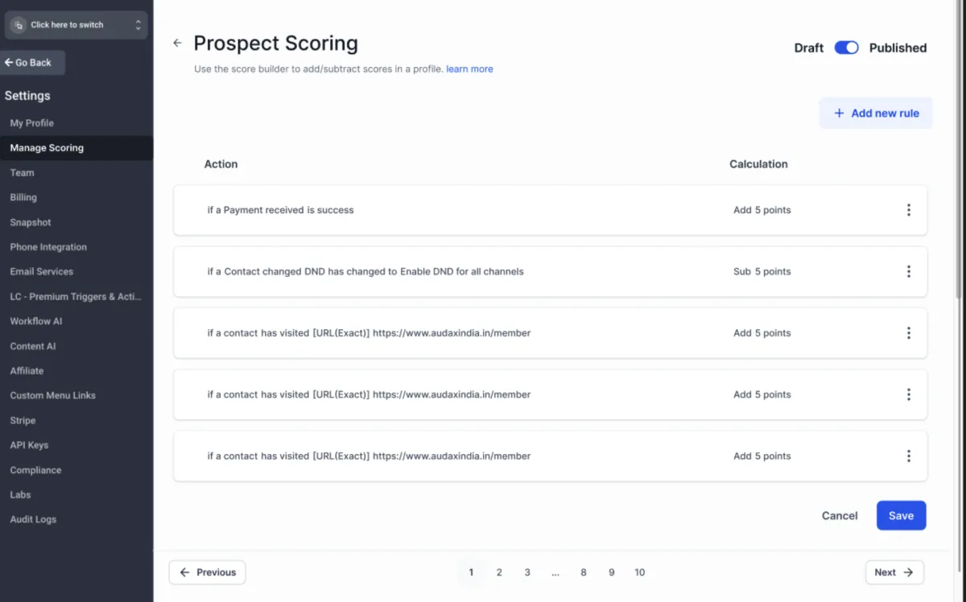
Task: Click the left arrow icon on Previous
Action: click(x=185, y=572)
